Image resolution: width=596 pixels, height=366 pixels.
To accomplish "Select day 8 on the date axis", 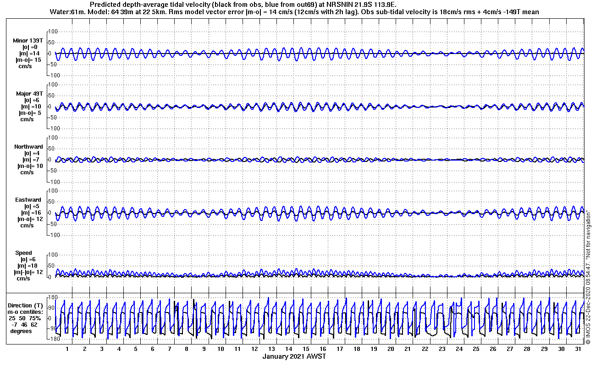I will click(x=186, y=349).
